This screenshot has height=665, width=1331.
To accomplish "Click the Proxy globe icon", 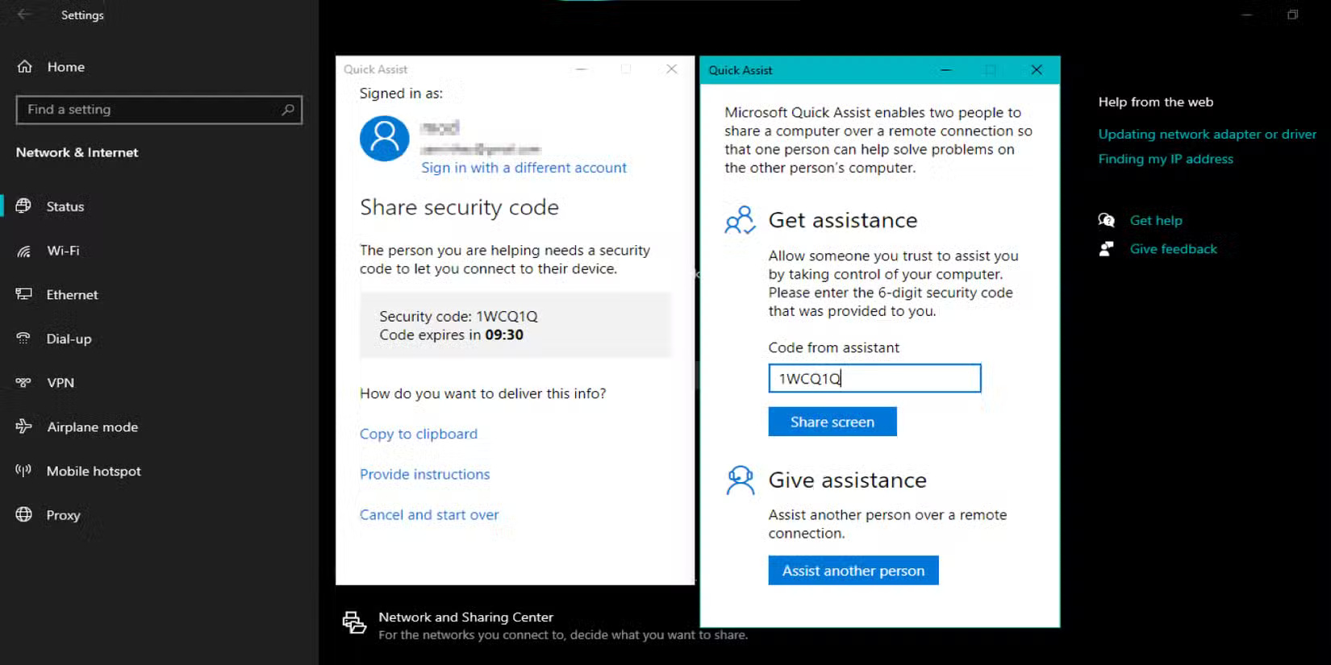I will click(24, 515).
